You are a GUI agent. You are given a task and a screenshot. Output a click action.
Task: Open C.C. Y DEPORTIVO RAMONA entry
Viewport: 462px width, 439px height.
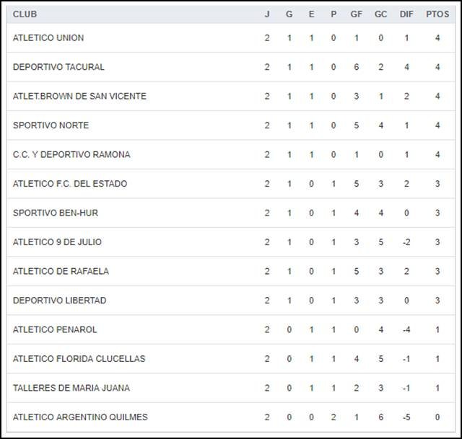(x=71, y=155)
